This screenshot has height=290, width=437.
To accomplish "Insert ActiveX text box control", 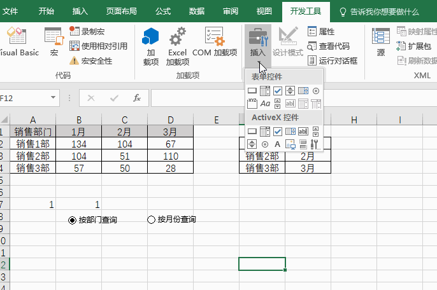I will tap(303, 132).
